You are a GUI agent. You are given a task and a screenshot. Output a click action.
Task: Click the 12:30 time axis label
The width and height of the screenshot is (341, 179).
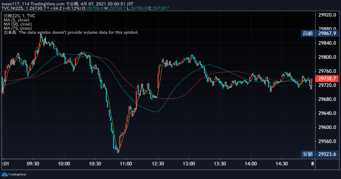pos(158,164)
